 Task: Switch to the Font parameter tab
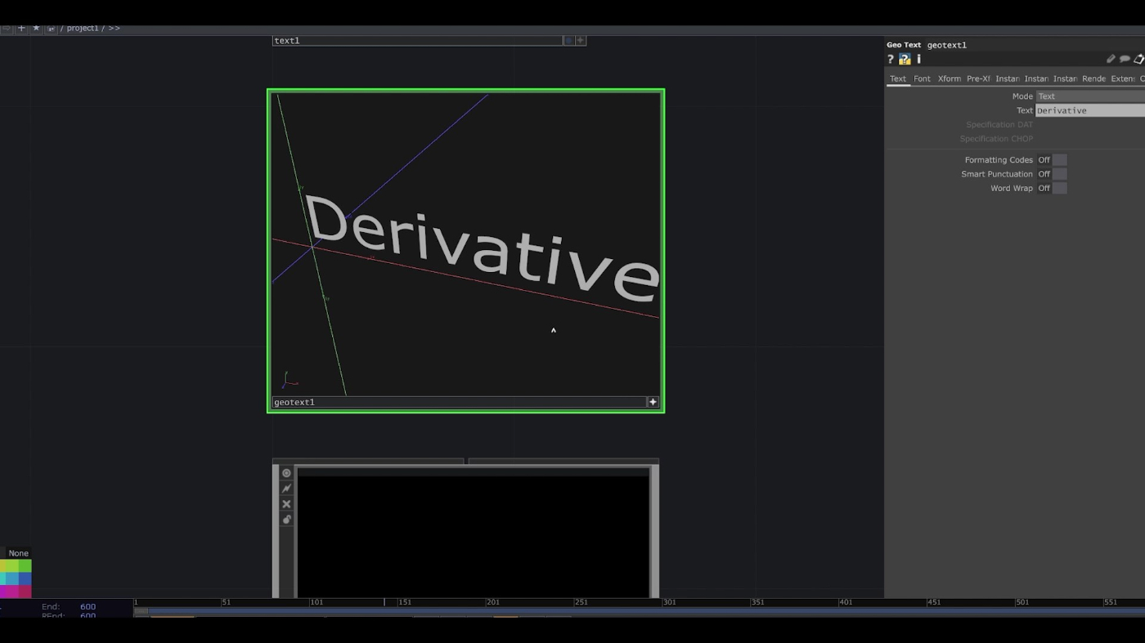(922, 78)
